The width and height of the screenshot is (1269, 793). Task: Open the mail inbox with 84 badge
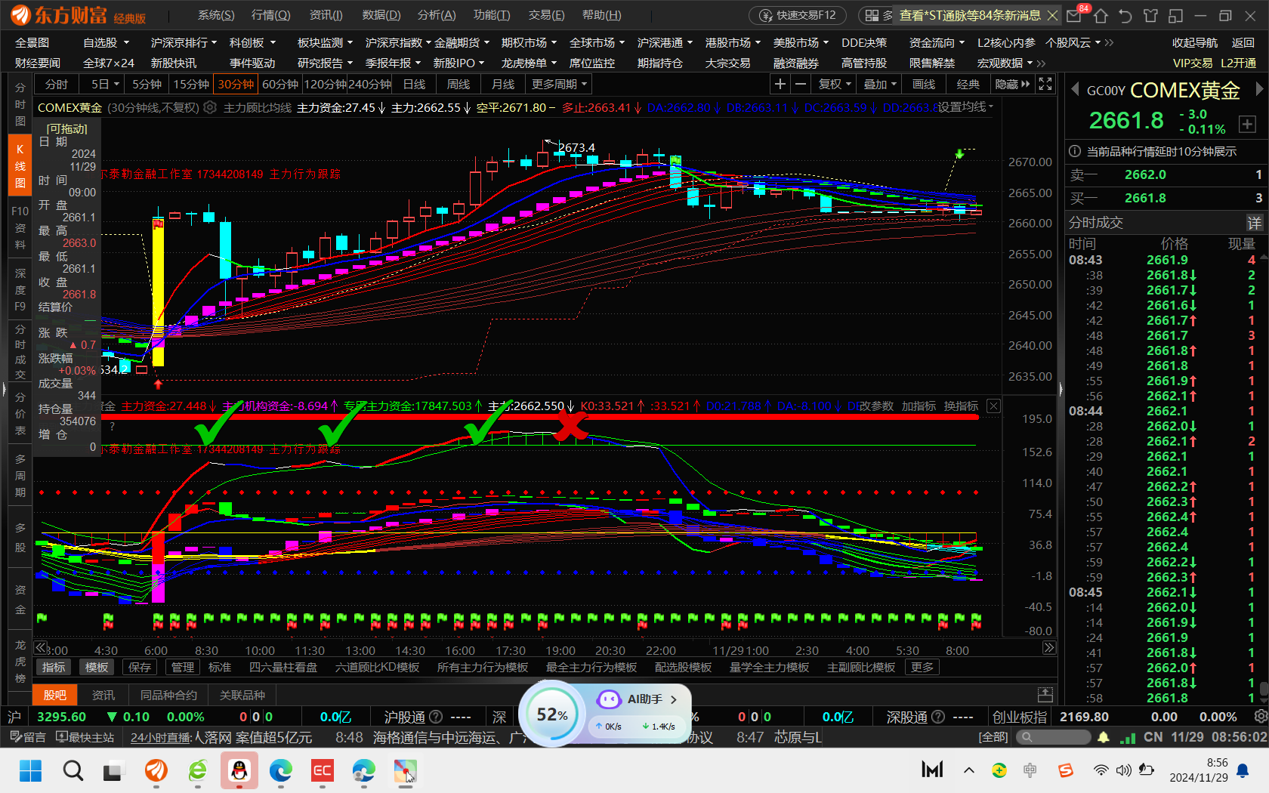click(1075, 15)
